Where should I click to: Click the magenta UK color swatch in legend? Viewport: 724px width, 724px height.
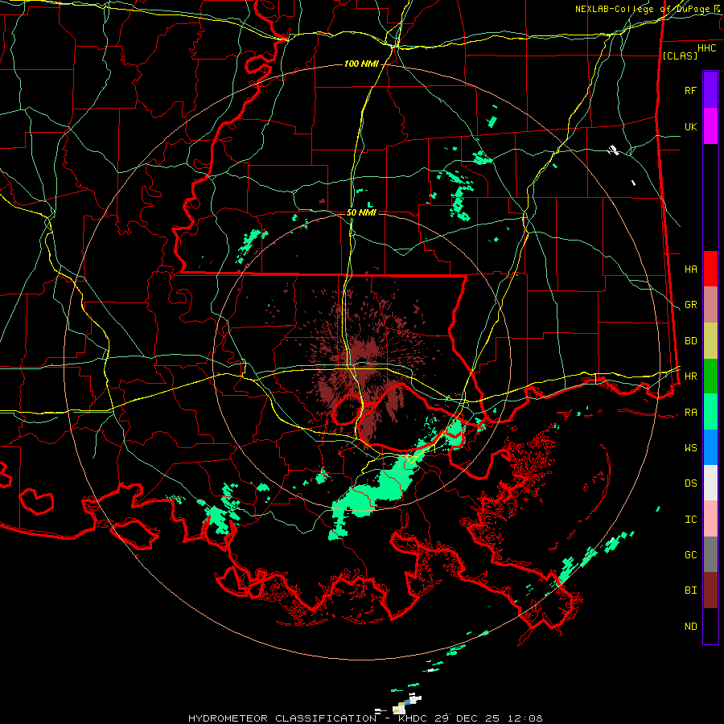(710, 126)
